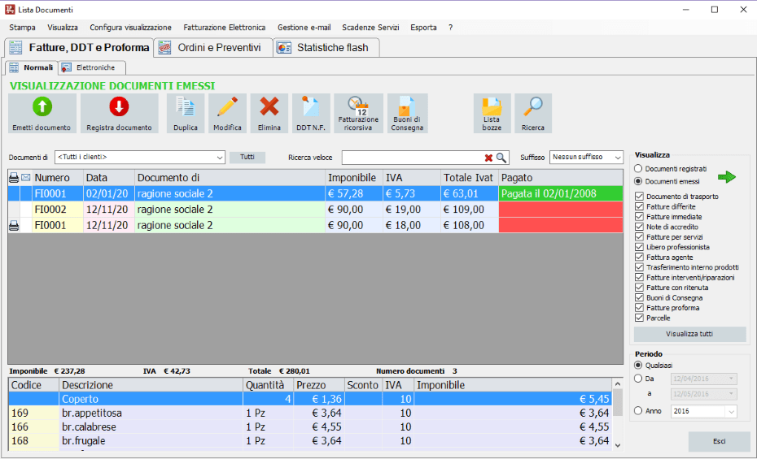
Task: Open the Visualizza menu
Action: click(x=63, y=28)
